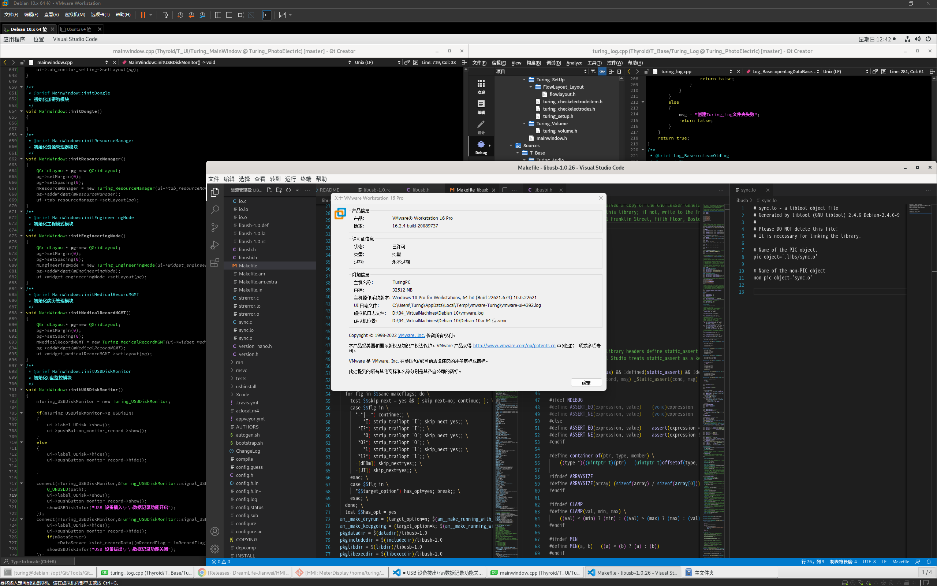Close the mainwindow.cpp document with X icon
Viewport: 937px width, 586px height.
(114, 62)
